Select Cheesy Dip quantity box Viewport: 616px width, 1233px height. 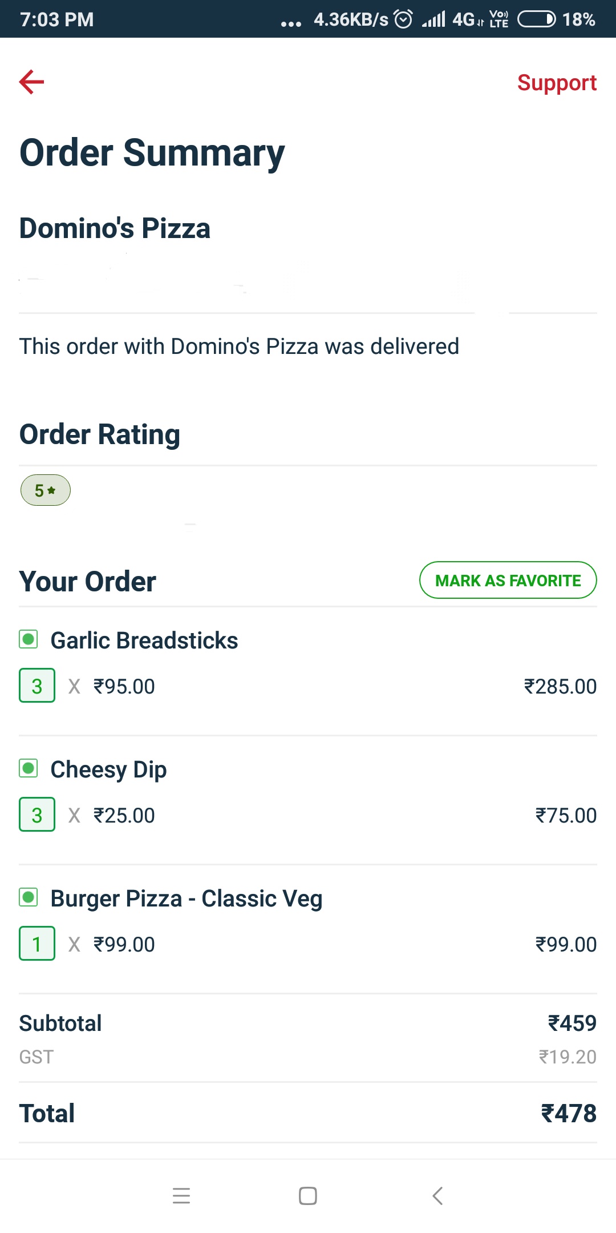37,815
